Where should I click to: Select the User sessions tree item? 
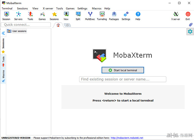[x=17, y=31]
